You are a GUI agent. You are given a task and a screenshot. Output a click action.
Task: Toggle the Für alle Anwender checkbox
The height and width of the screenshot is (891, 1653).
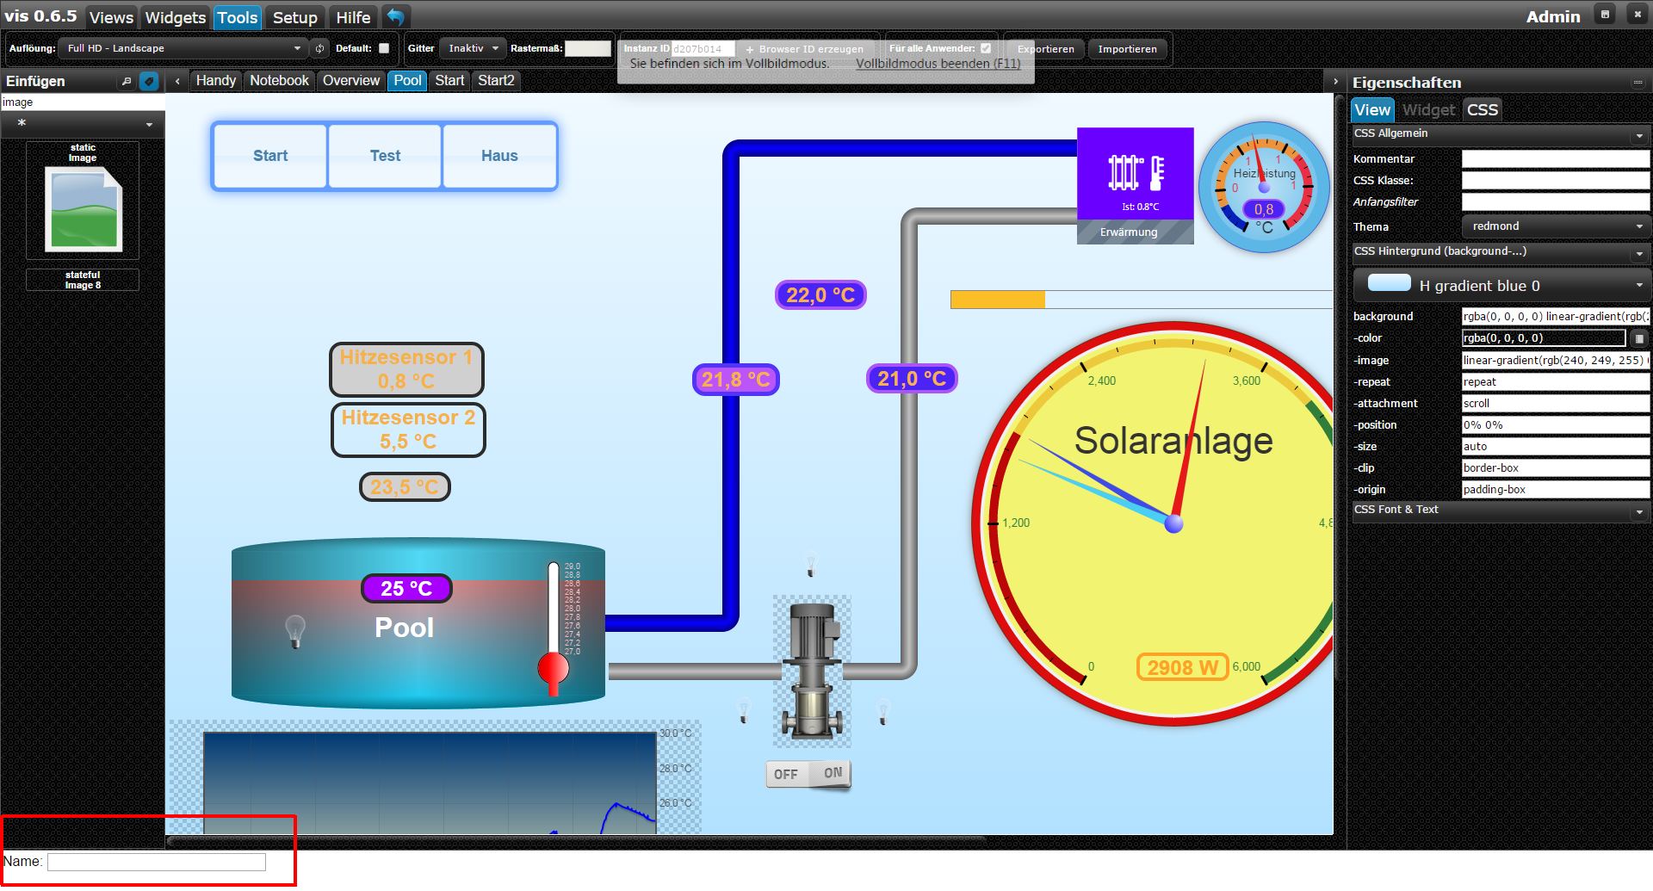click(986, 49)
